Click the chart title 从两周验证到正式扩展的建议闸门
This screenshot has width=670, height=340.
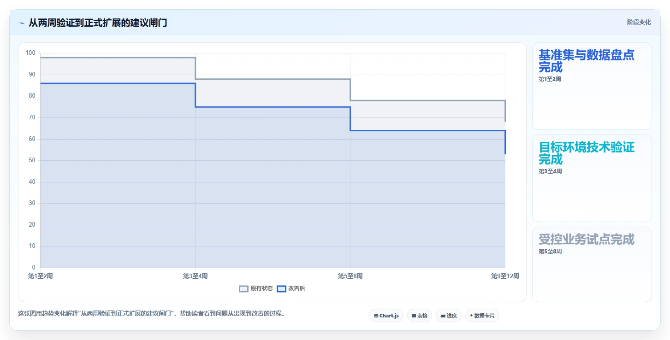tap(98, 23)
